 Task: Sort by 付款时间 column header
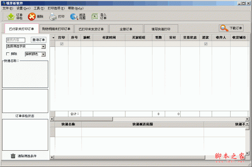click(x=109, y=38)
